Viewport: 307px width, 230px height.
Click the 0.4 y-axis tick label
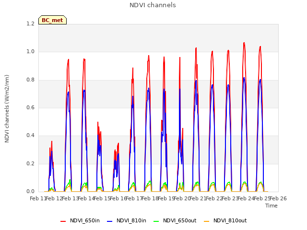tap(30, 136)
